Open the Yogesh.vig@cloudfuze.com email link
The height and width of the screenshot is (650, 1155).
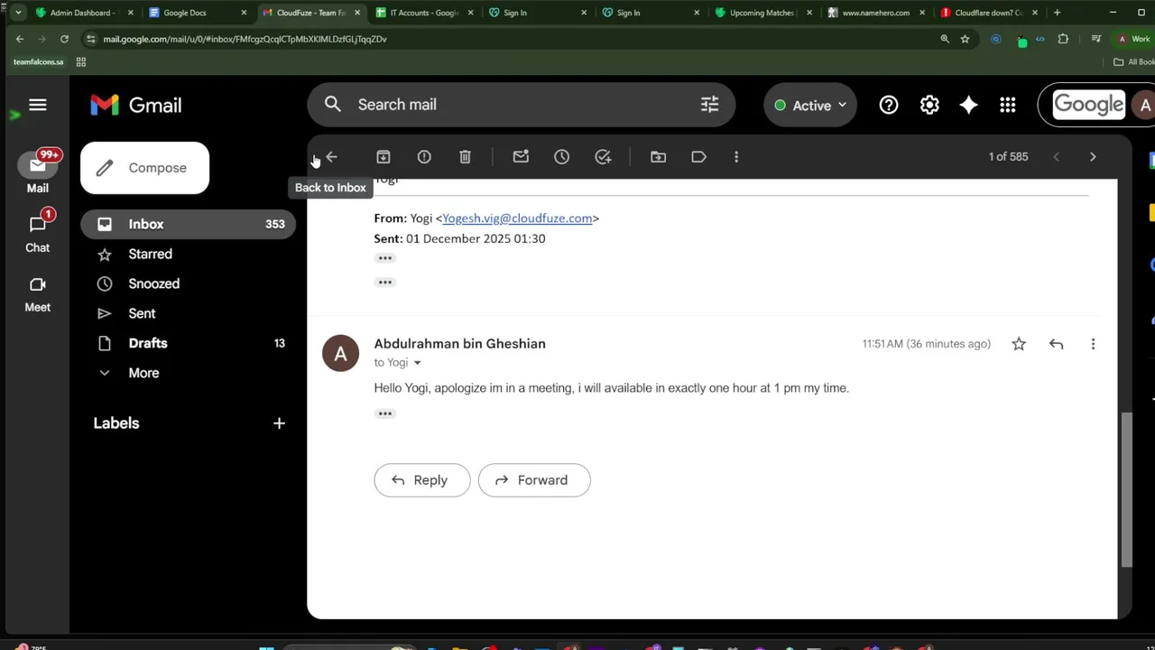pos(517,218)
